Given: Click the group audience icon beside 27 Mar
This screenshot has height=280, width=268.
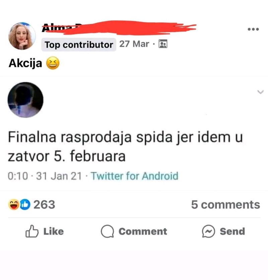Looking at the screenshot, I should [163, 44].
